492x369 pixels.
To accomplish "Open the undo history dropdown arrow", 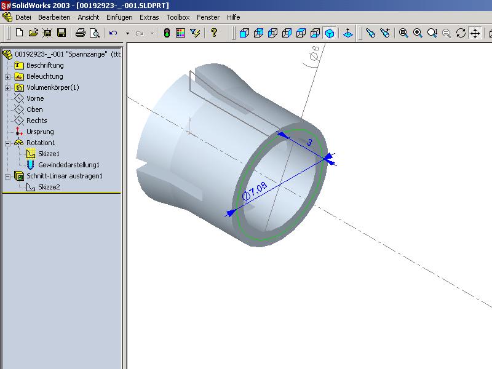I will point(127,33).
